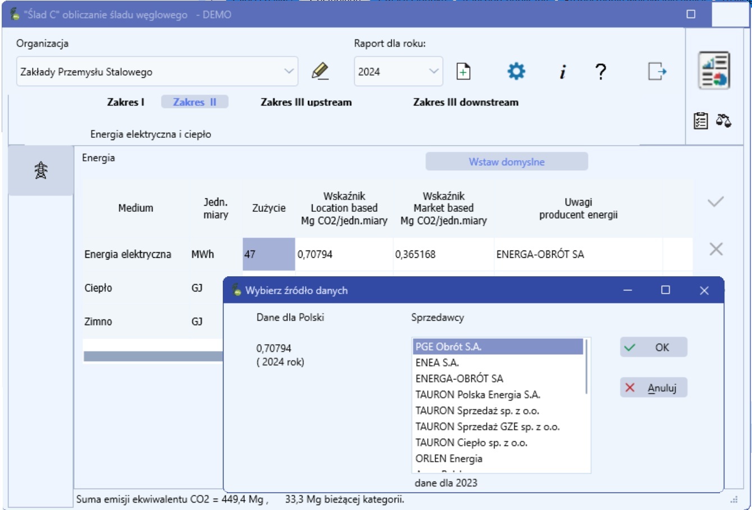Edit organization with the pencil icon
Screen dimensions: 752x510
point(320,71)
